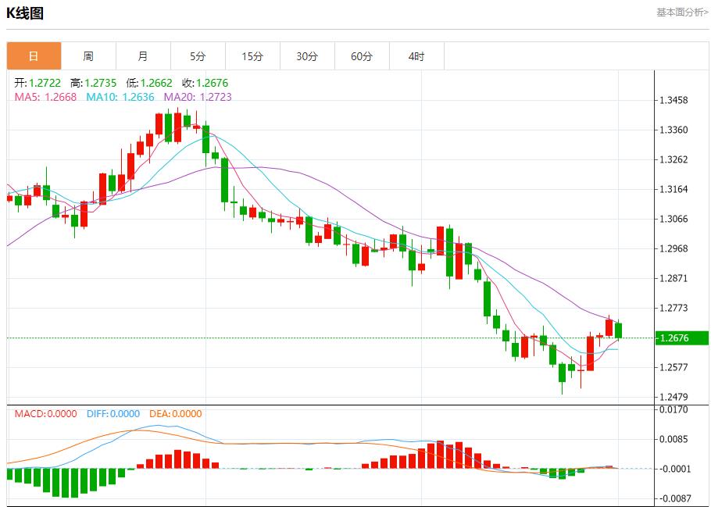Viewport: 711px width, 507px height.
Task: Click the MA5 indicator label
Action: tap(45, 97)
